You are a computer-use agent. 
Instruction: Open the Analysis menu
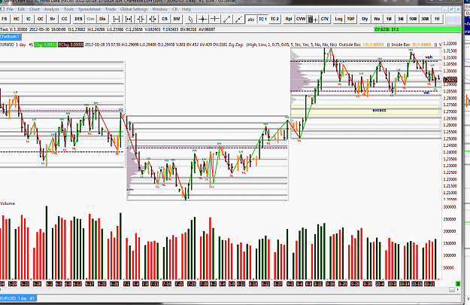click(x=52, y=9)
